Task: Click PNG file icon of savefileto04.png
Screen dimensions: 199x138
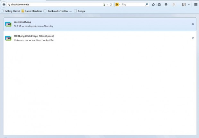Action: click(x=8, y=24)
